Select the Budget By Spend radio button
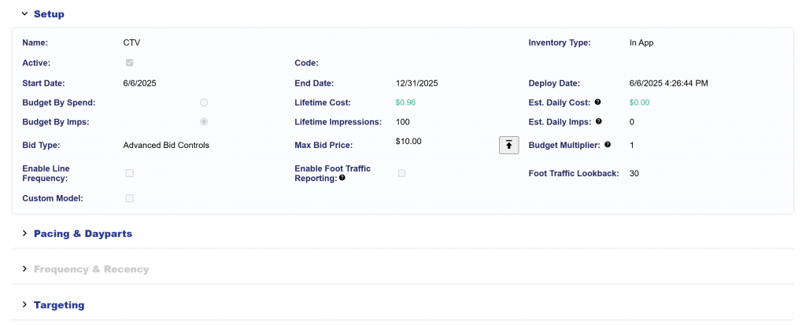 [204, 102]
